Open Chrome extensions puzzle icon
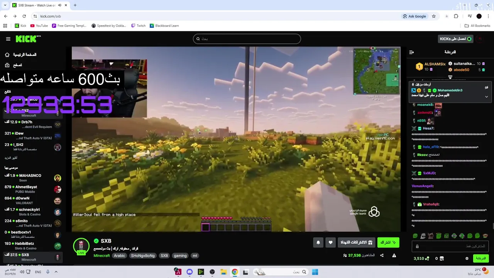494x278 pixels. click(456, 16)
